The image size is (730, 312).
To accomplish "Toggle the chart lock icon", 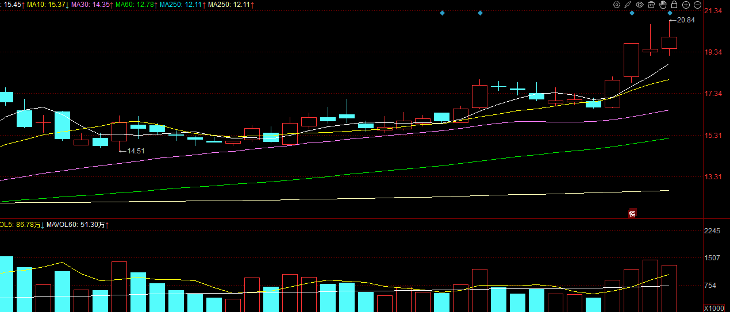I will pyautogui.click(x=674, y=5).
